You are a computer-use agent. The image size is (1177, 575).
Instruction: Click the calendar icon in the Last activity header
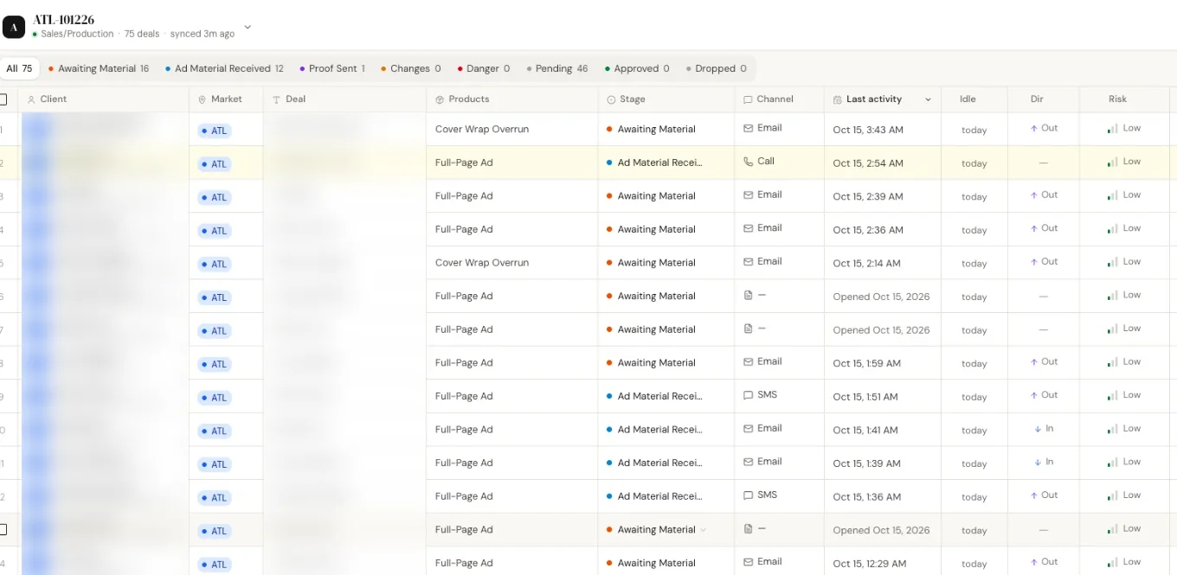click(x=837, y=99)
